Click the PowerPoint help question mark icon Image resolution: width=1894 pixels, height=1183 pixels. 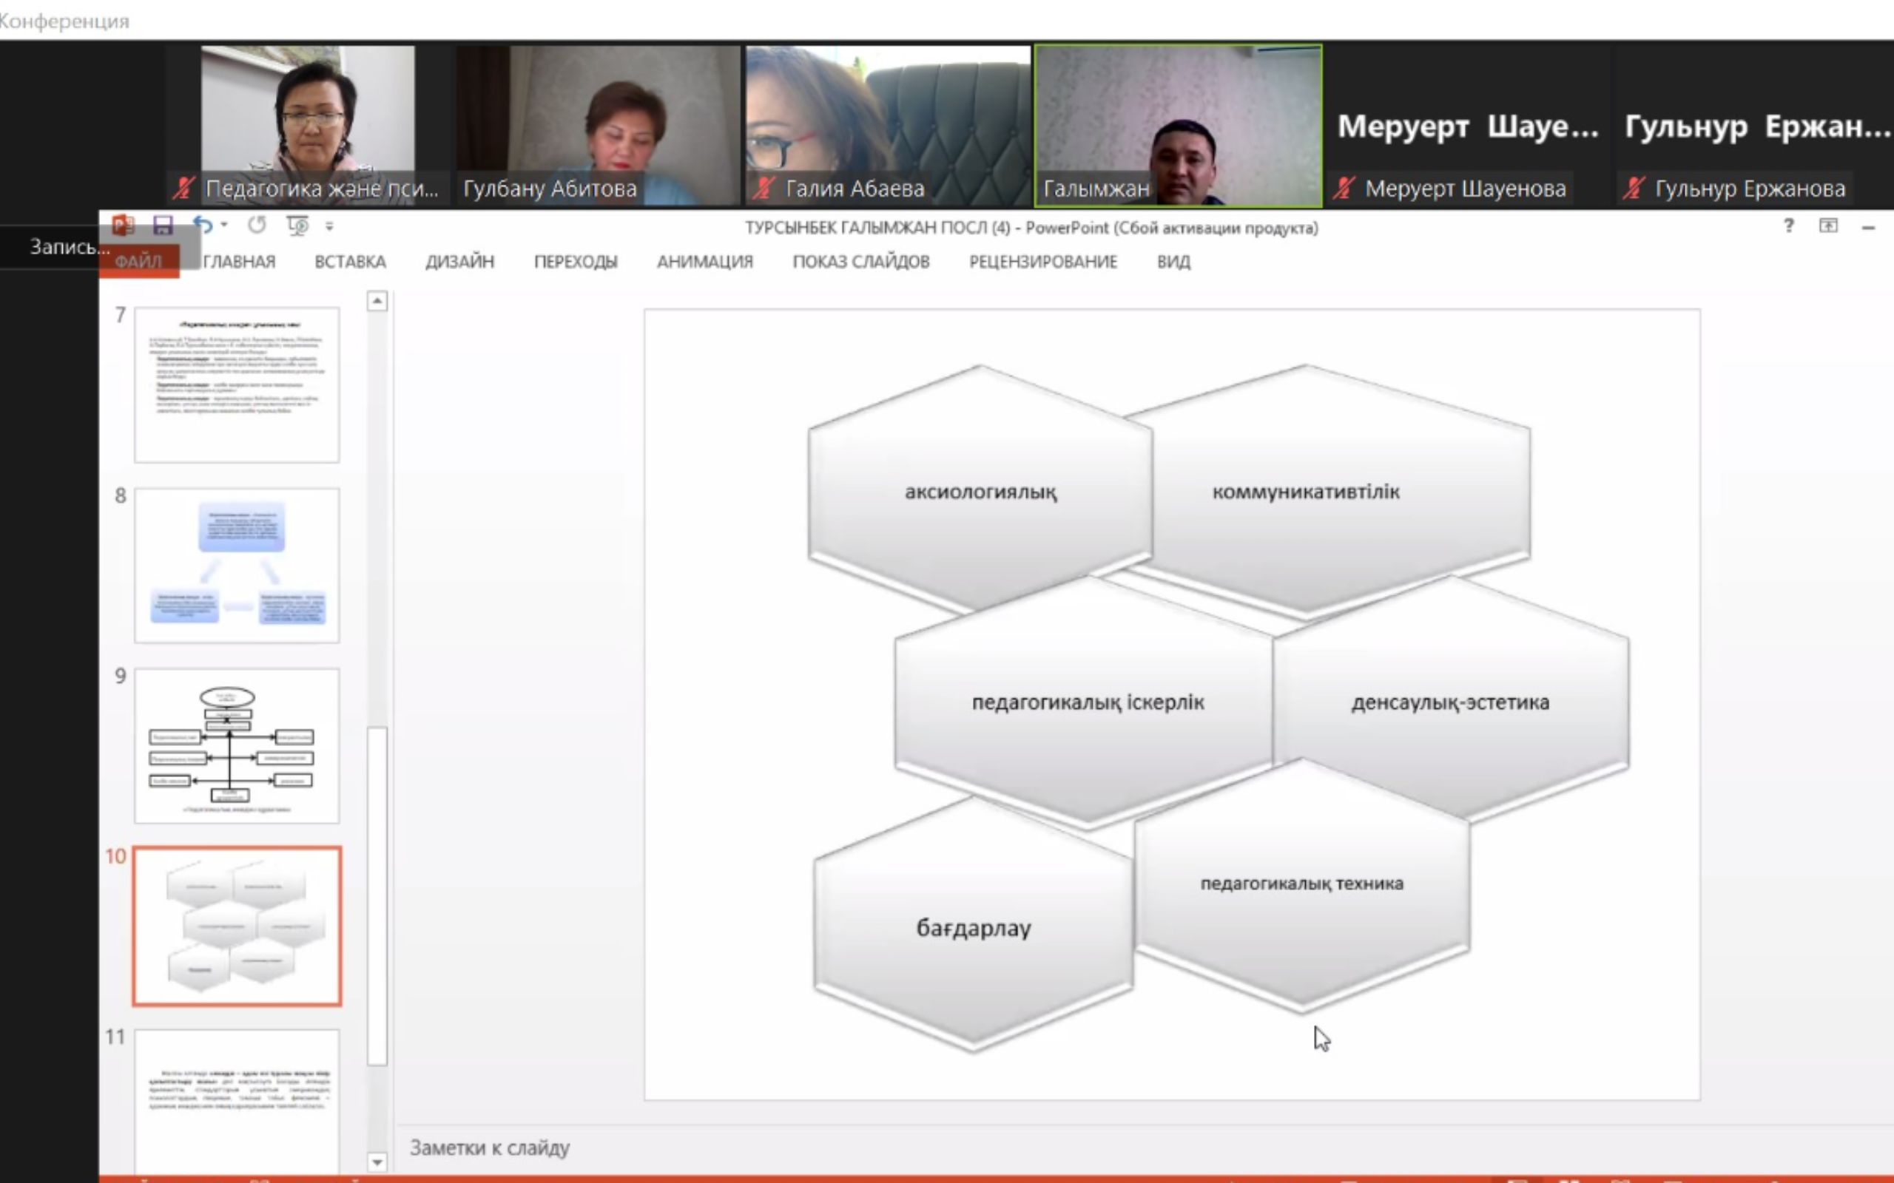(x=1788, y=226)
